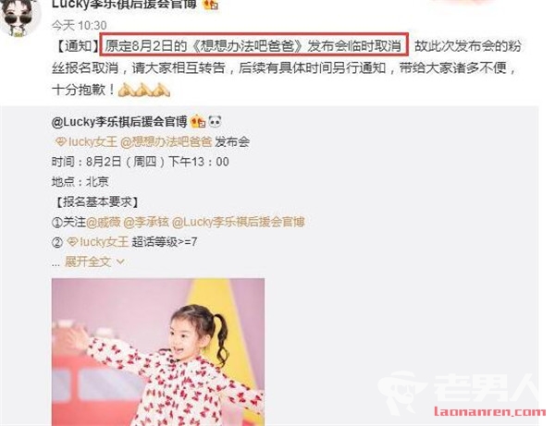Click the diamond icon in requirement ②
The width and height of the screenshot is (555, 426).
click(72, 242)
